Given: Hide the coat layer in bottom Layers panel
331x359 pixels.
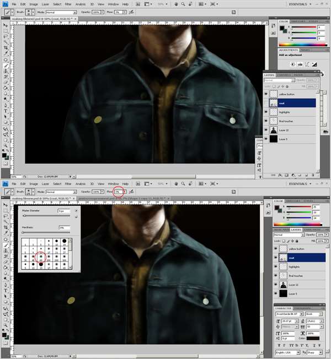Looking at the screenshot, I should [x=276, y=258].
